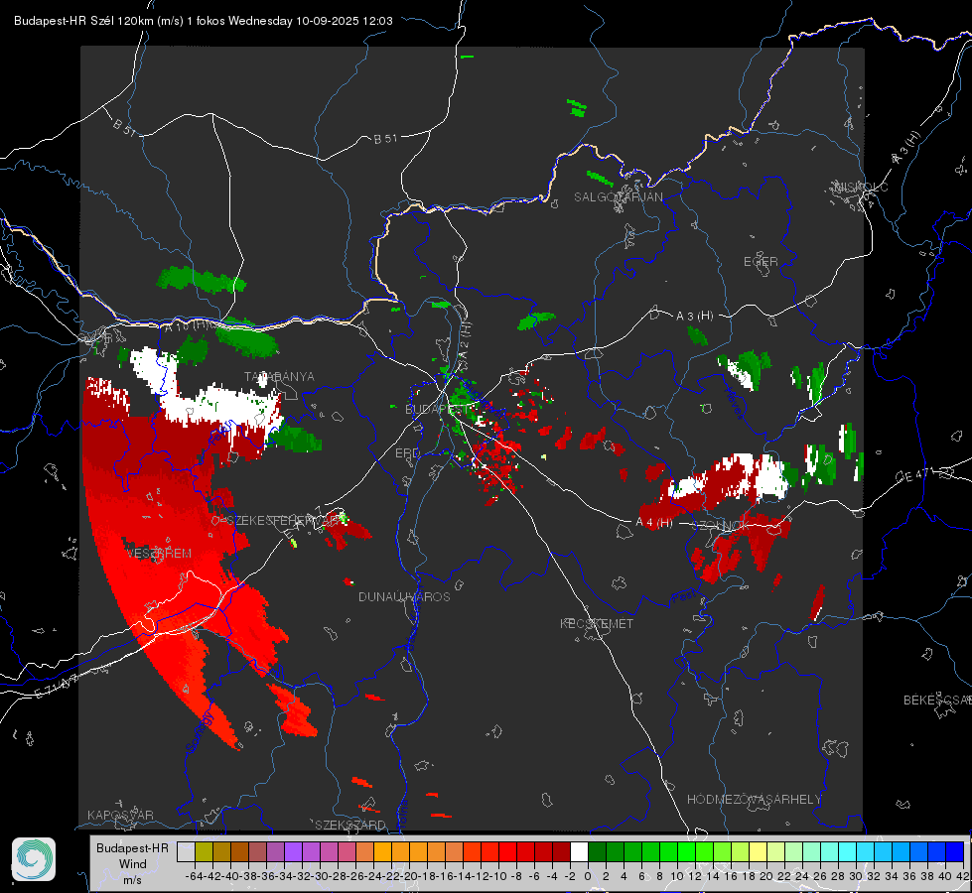972x893 pixels.
Task: Click the -64 legend value
Action: [x=195, y=876]
